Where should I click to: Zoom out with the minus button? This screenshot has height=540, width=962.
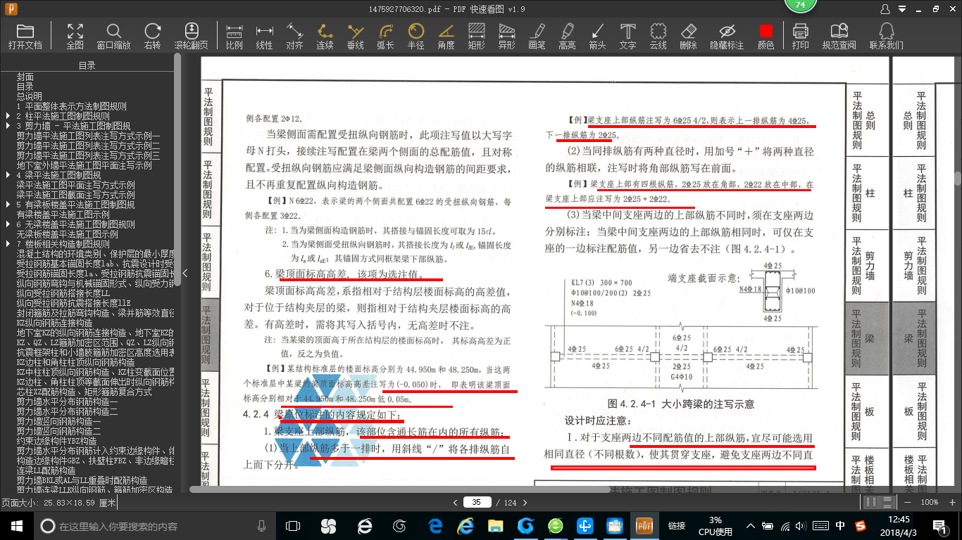[908, 502]
